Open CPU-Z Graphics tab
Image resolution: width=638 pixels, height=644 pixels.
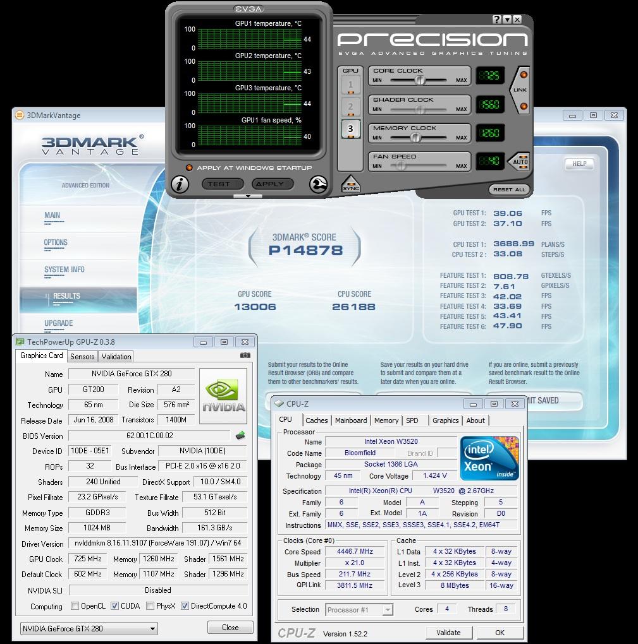click(x=446, y=420)
